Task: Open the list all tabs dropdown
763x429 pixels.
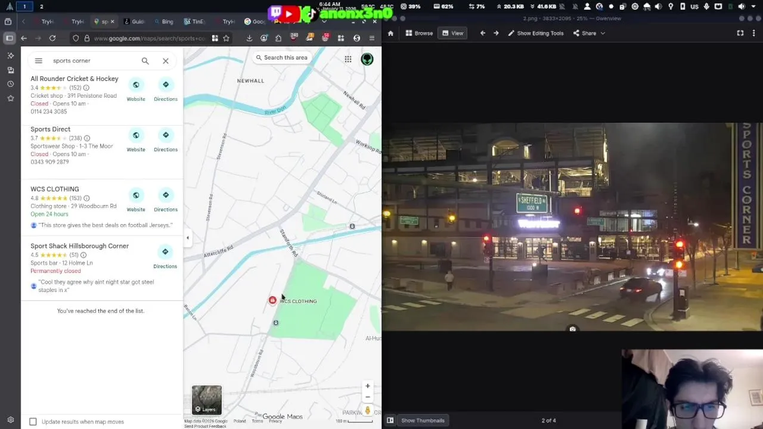Action: tap(324, 21)
